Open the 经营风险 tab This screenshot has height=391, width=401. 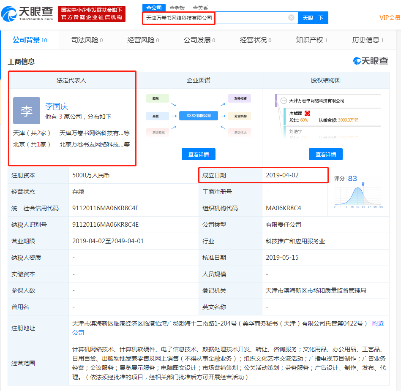pyautogui.click(x=143, y=40)
